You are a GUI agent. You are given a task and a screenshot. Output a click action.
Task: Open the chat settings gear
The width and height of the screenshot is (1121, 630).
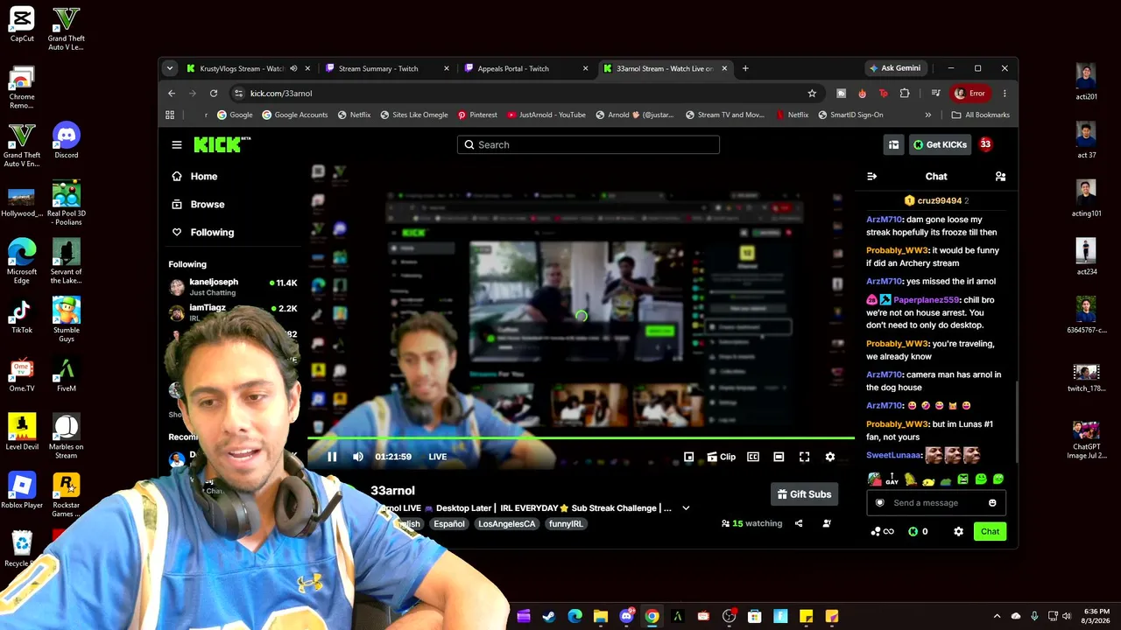958,531
